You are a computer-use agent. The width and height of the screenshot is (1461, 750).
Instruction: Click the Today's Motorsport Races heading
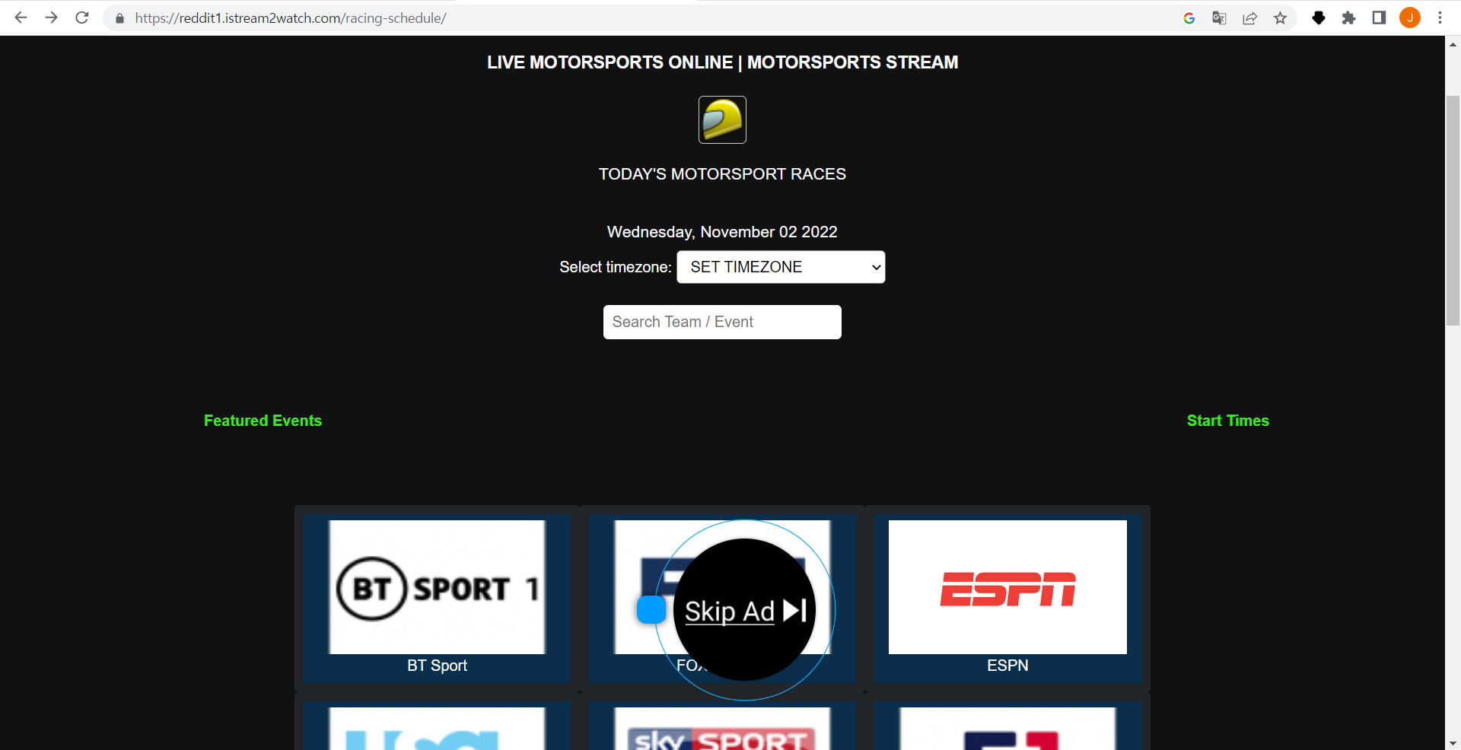pyautogui.click(x=722, y=174)
